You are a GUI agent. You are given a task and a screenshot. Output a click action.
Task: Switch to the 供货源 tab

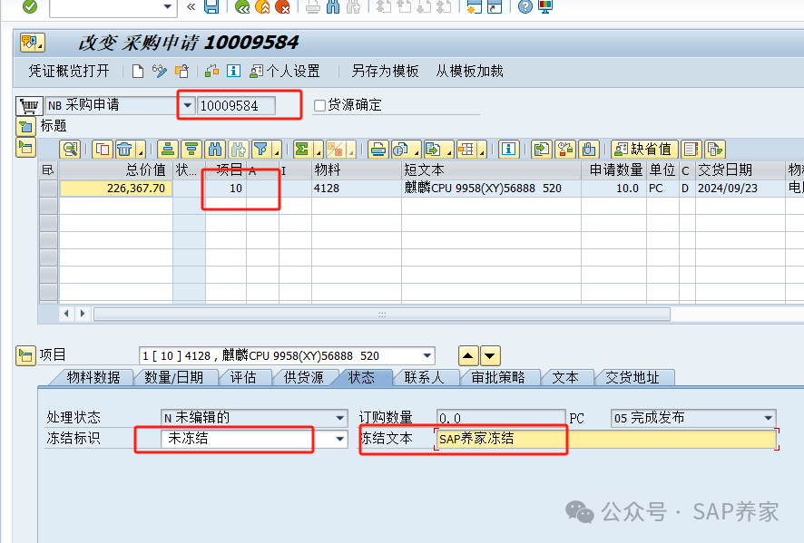[x=304, y=377]
